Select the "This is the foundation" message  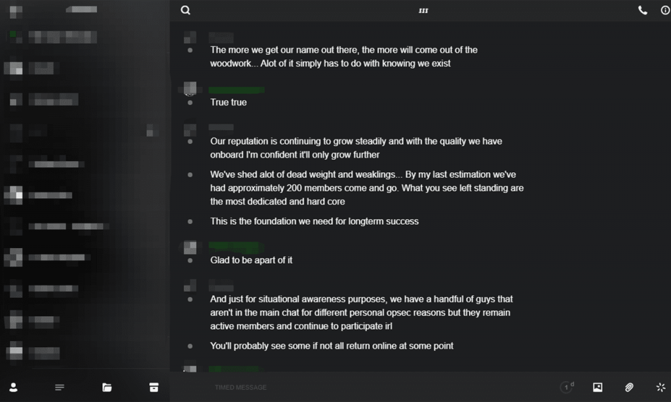coord(314,221)
